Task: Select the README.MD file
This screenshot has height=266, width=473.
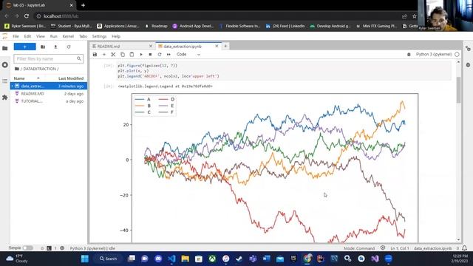Action: click(49, 94)
